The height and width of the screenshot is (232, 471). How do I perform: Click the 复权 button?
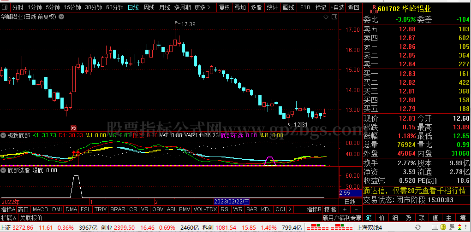tap(224, 7)
